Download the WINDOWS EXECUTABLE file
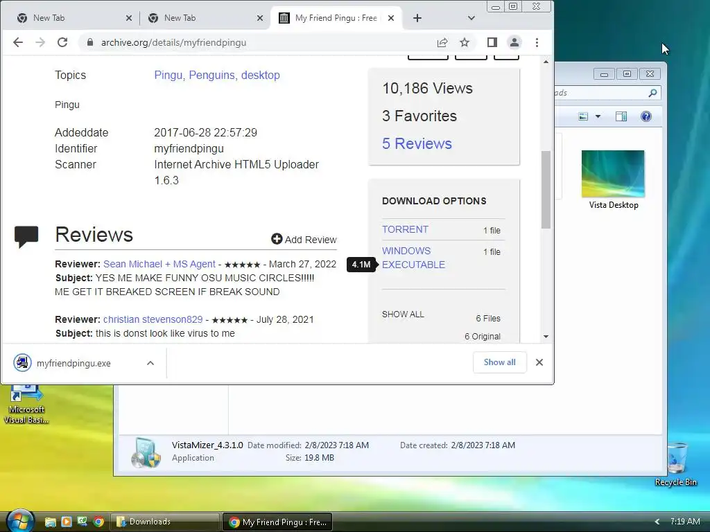This screenshot has height=532, width=710. pyautogui.click(x=413, y=258)
